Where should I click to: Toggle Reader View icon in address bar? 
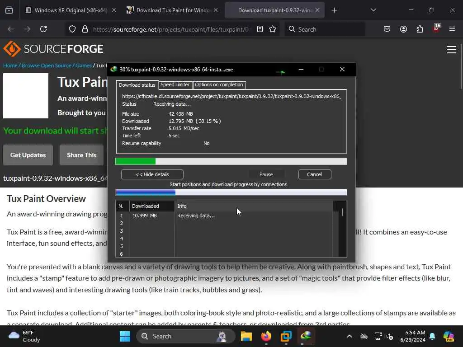pyautogui.click(x=260, y=29)
